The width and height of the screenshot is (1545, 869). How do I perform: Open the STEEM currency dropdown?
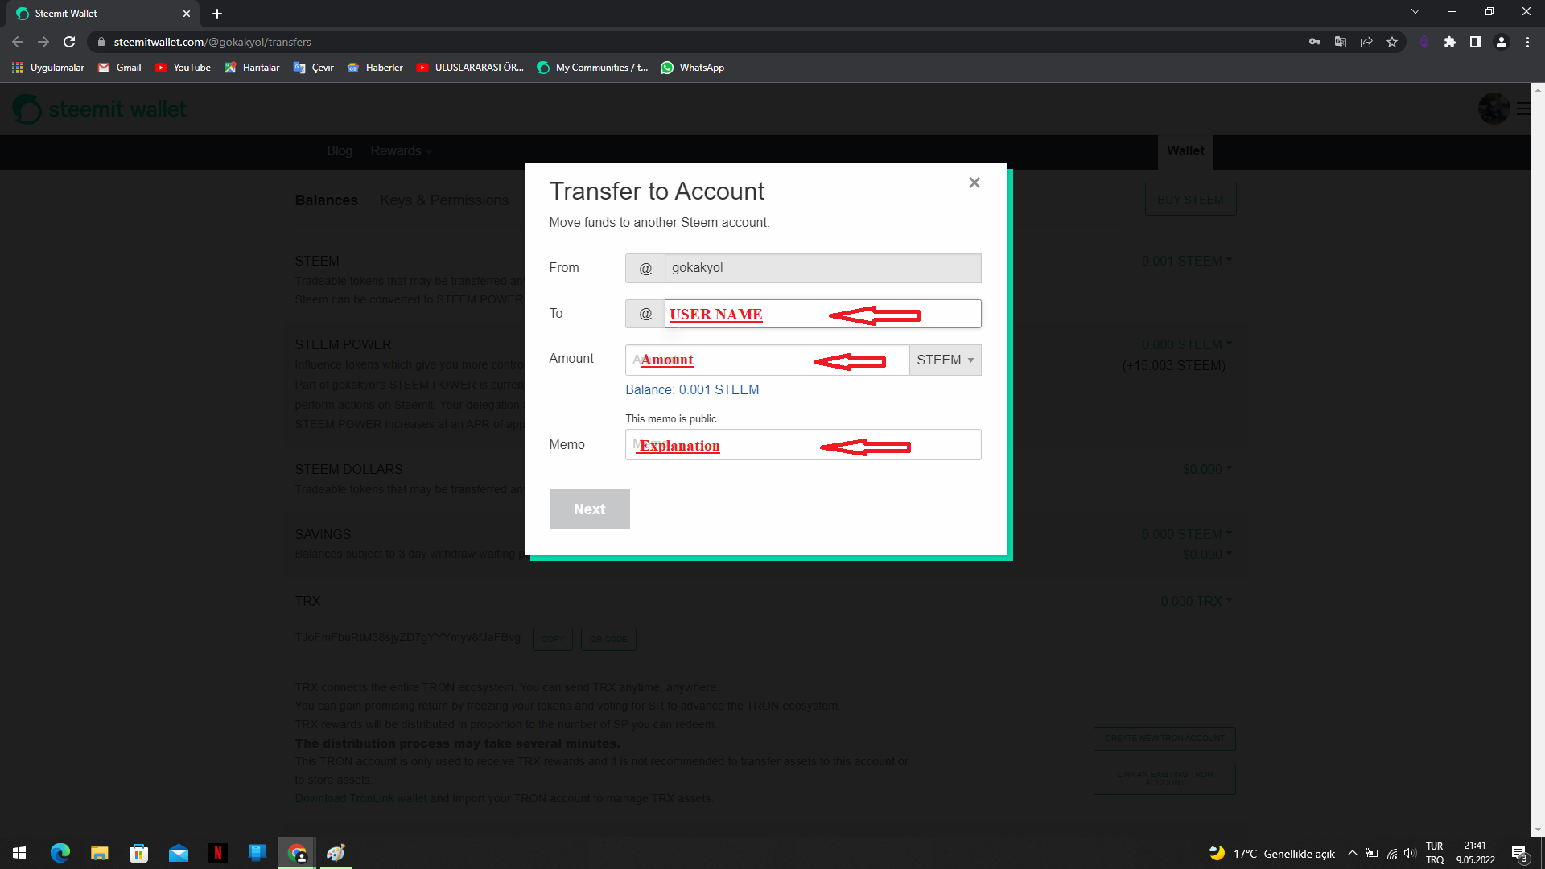coord(945,360)
